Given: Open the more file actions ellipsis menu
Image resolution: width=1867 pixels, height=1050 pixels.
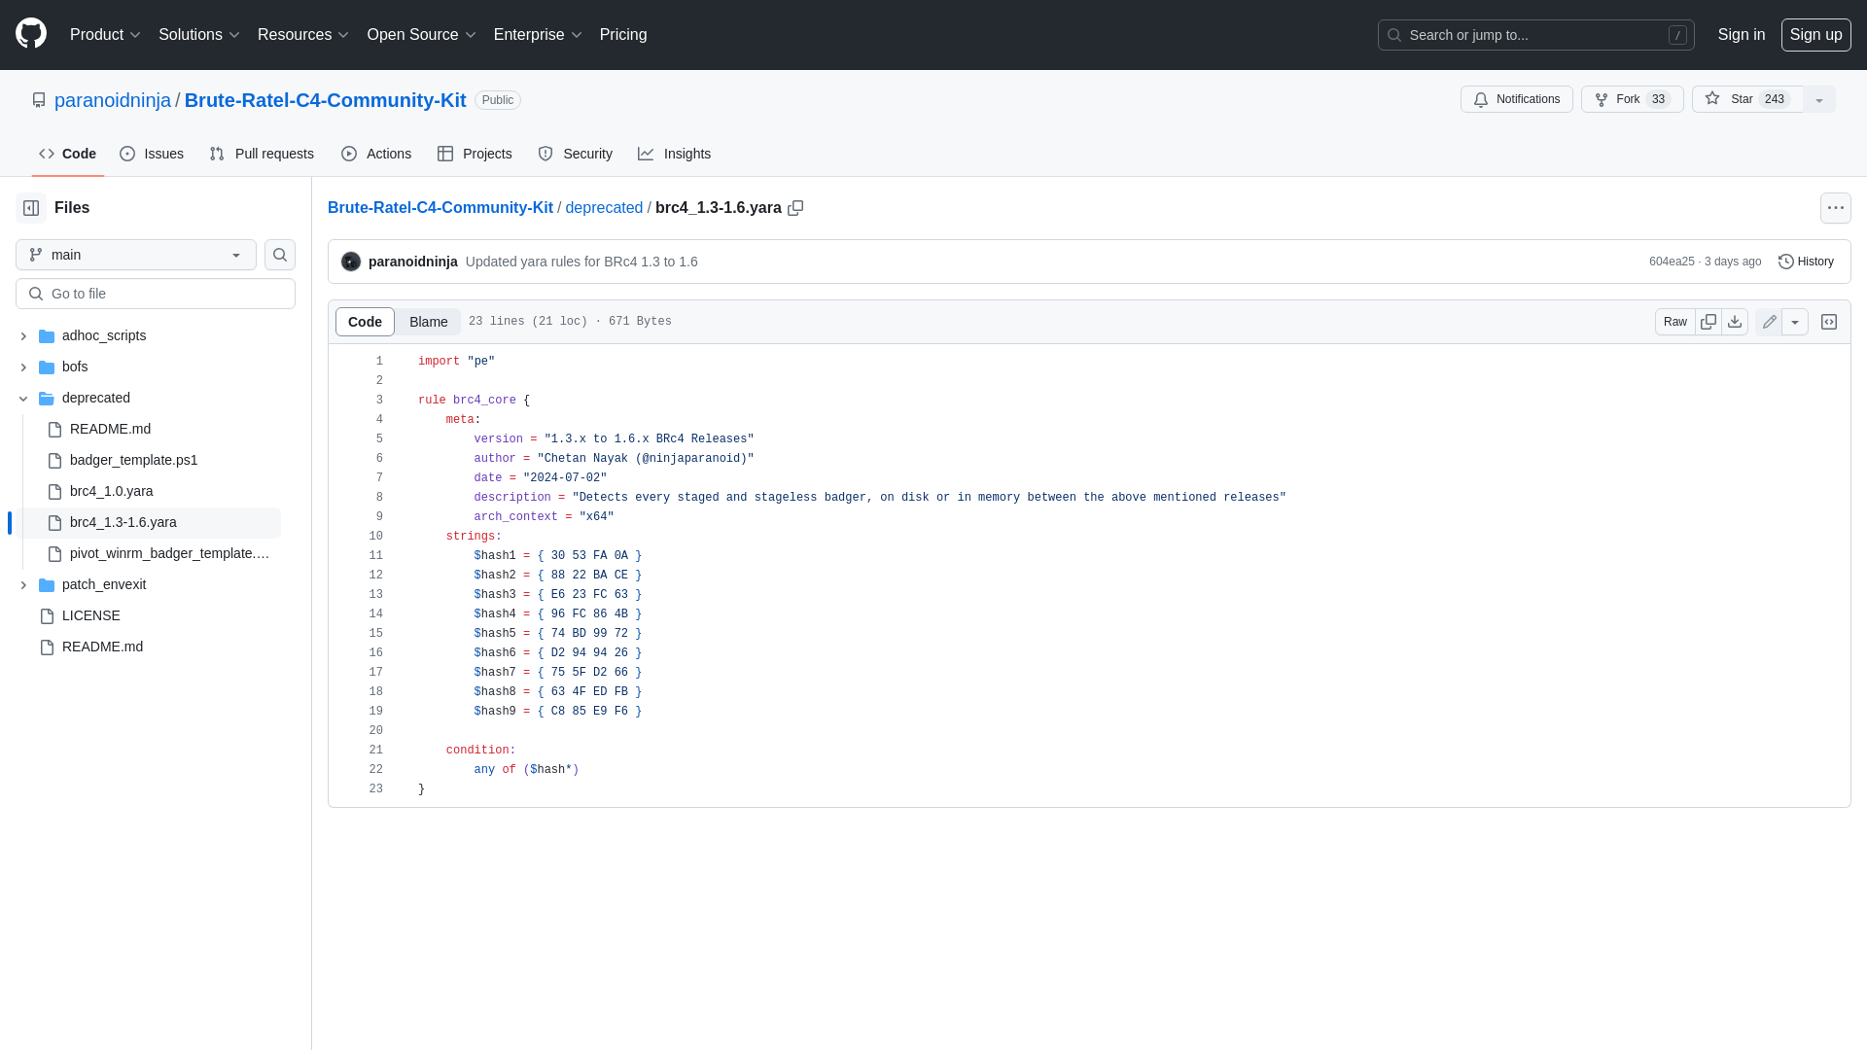Looking at the screenshot, I should [1835, 208].
